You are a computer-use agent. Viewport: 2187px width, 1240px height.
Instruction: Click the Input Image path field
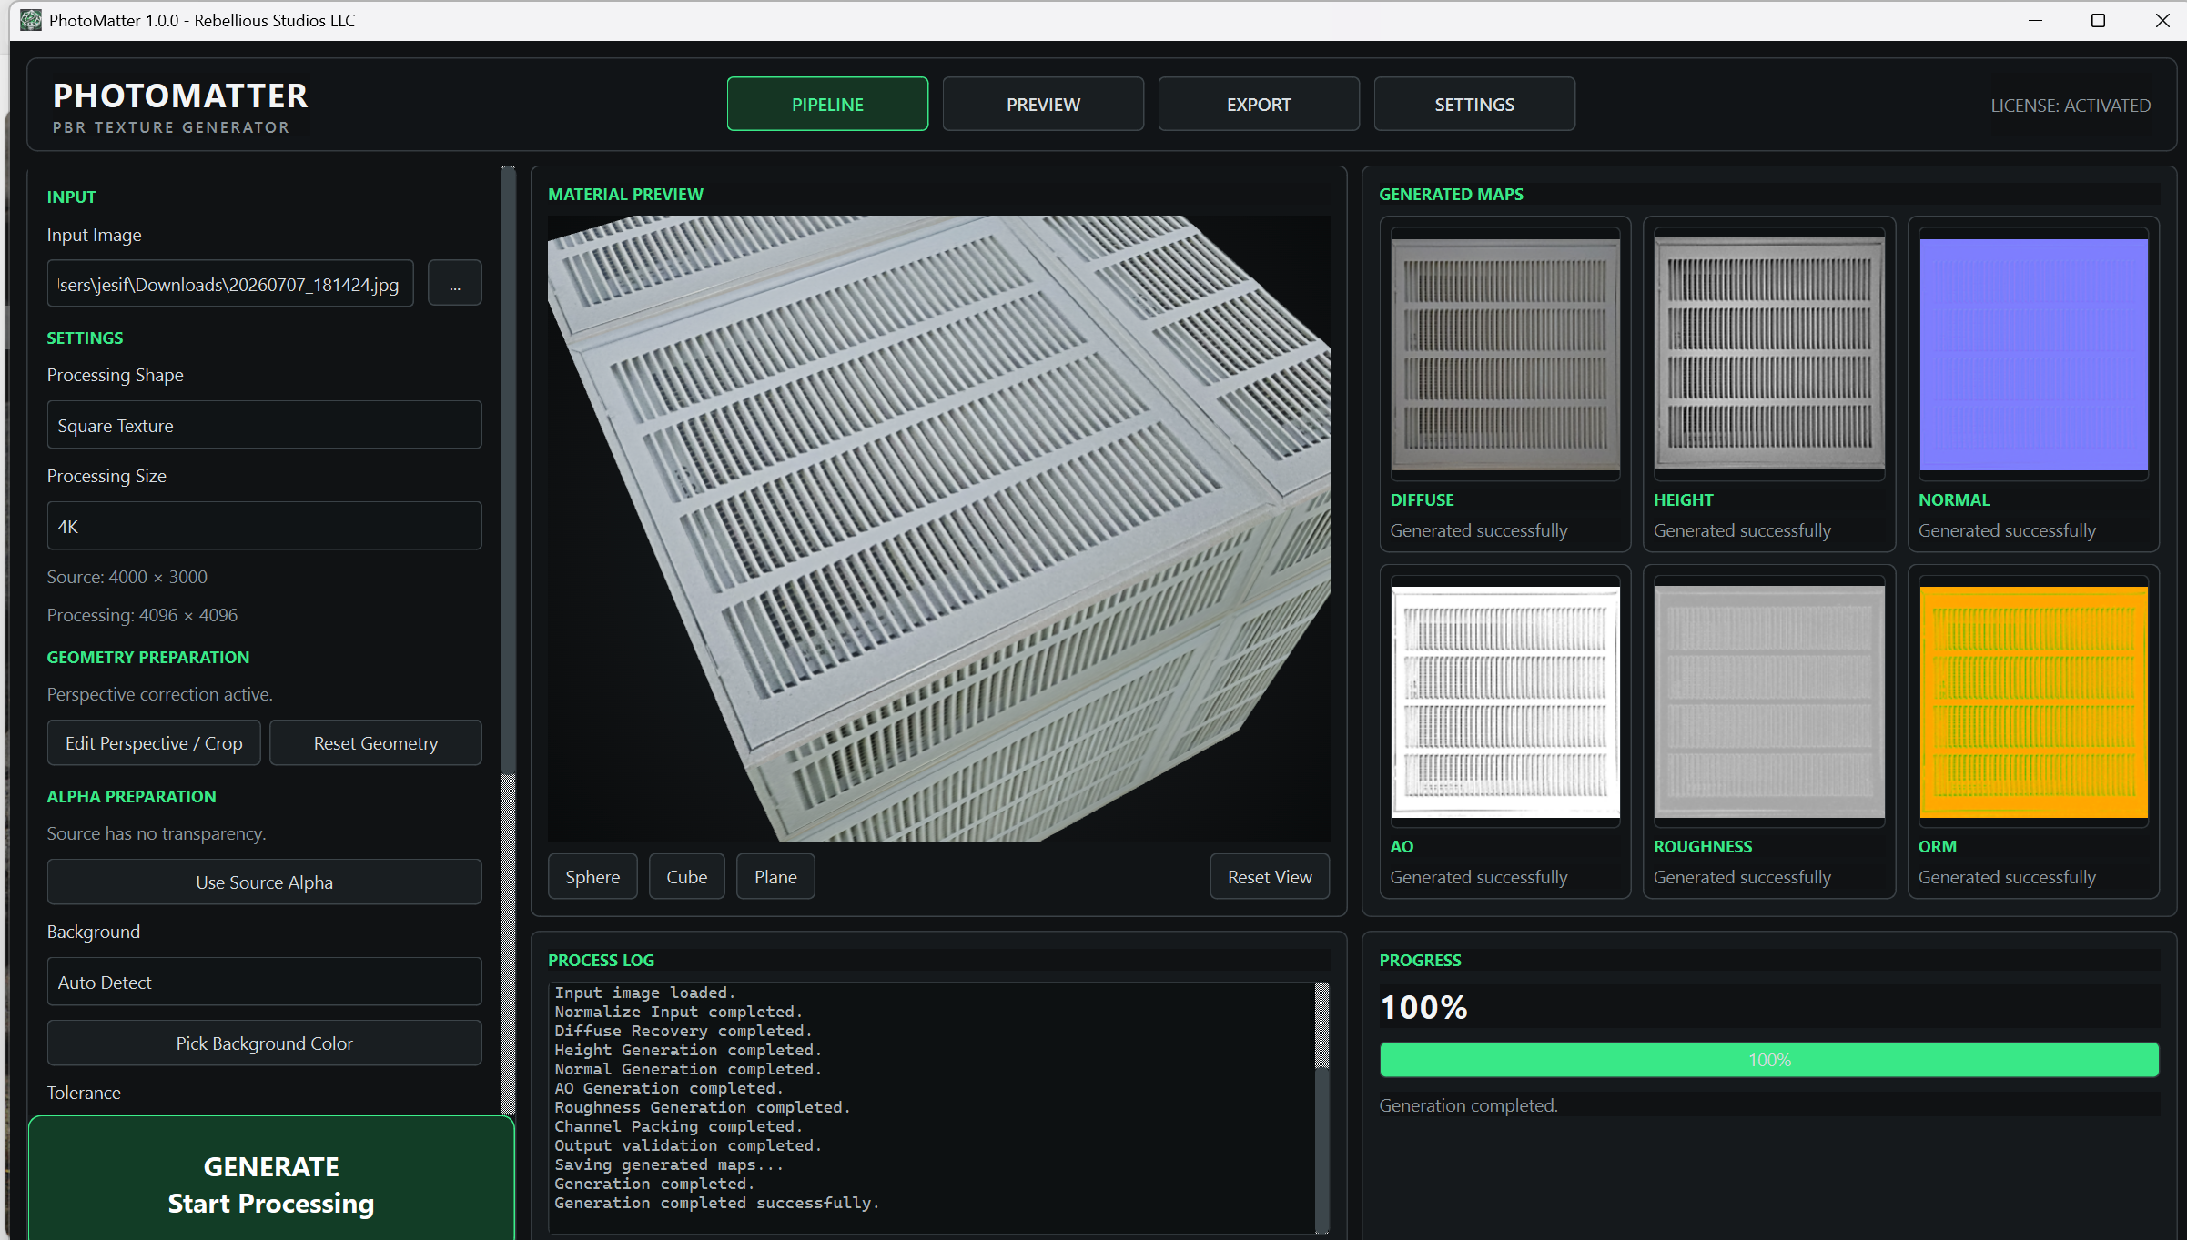click(230, 284)
